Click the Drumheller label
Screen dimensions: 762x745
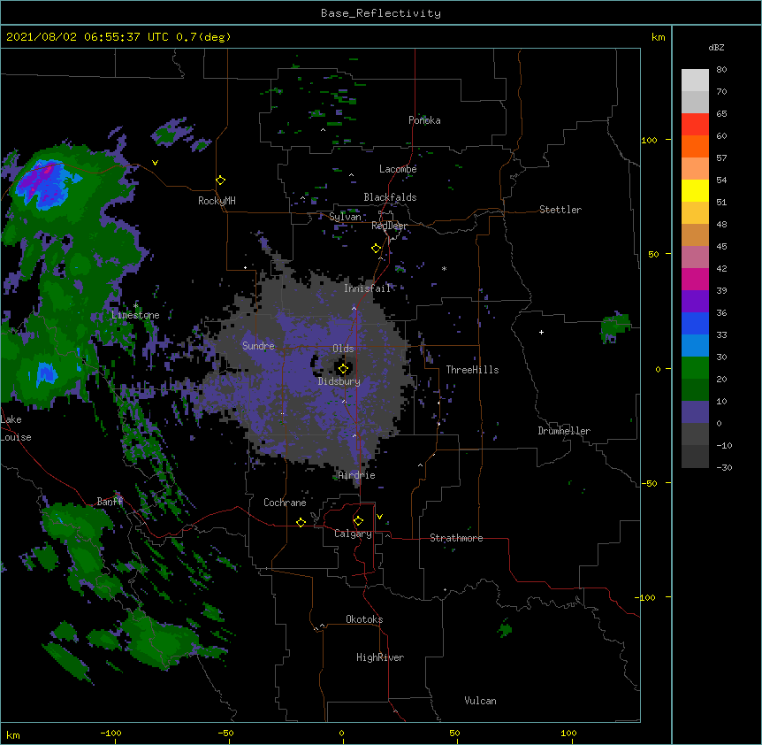[564, 431]
